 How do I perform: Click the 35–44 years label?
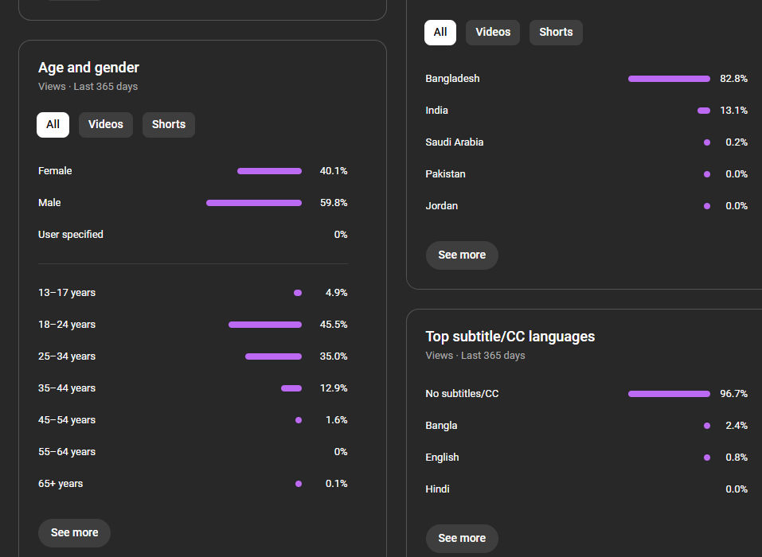pyautogui.click(x=67, y=388)
